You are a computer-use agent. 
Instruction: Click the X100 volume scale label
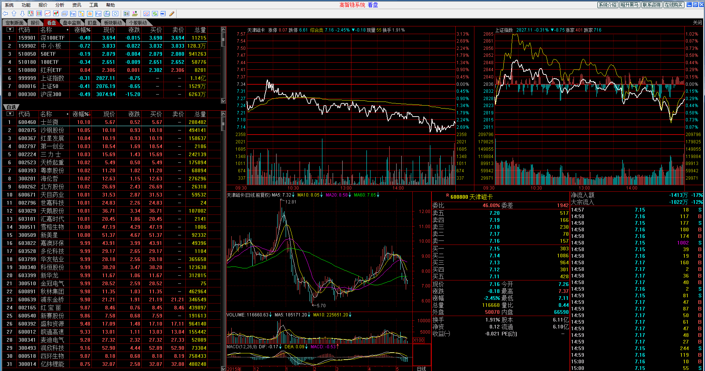coord(419,340)
